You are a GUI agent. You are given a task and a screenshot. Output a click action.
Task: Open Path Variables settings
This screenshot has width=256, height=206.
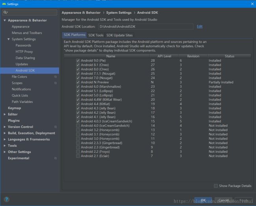22,102
